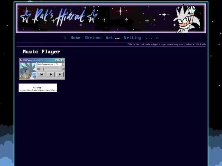Click the hedgehog character in the banner
This screenshot has width=222, height=166.
tap(186, 19)
